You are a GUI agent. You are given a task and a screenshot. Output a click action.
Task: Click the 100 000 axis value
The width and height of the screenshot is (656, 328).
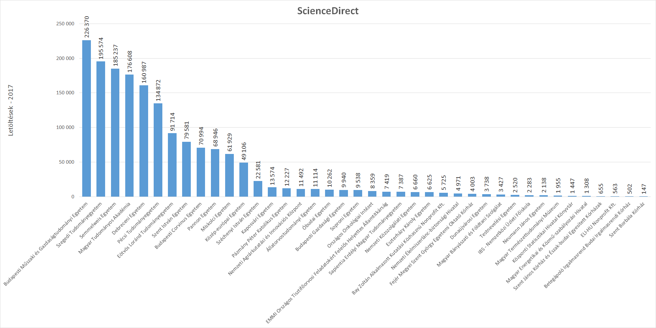(65, 127)
